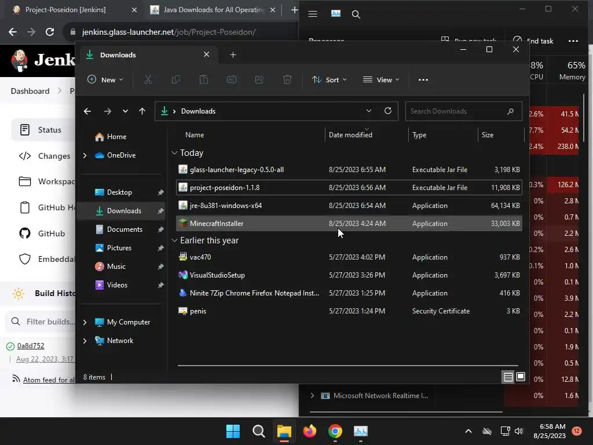The height and width of the screenshot is (445, 593).
Task: Click the Rename icon in Explorer toolbar
Action: pos(232,79)
